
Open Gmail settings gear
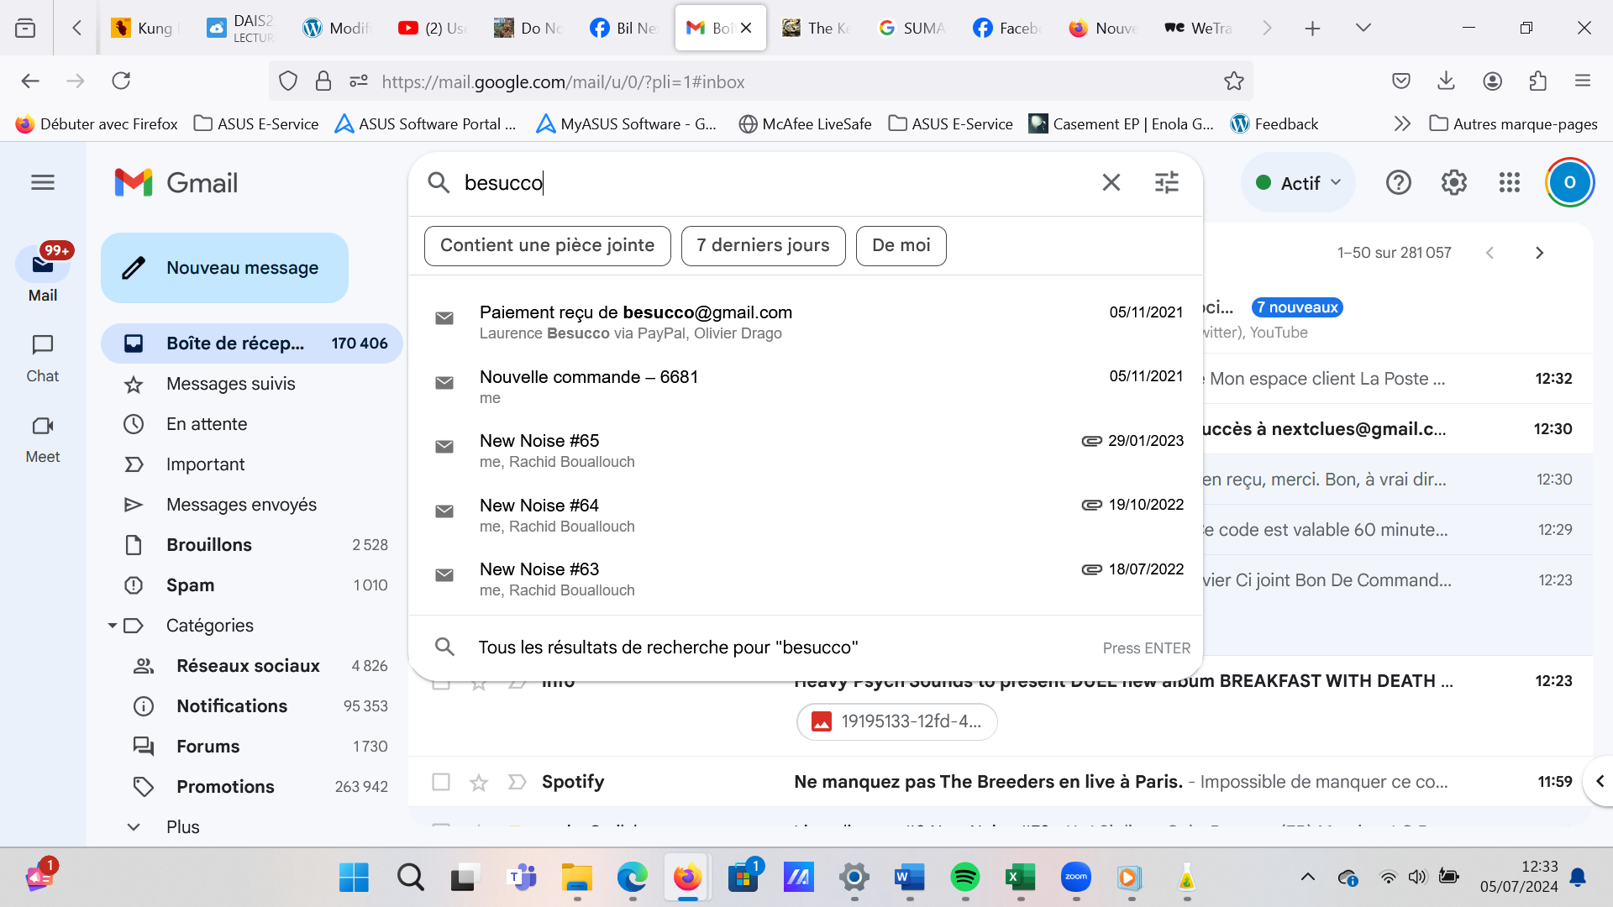1453,182
